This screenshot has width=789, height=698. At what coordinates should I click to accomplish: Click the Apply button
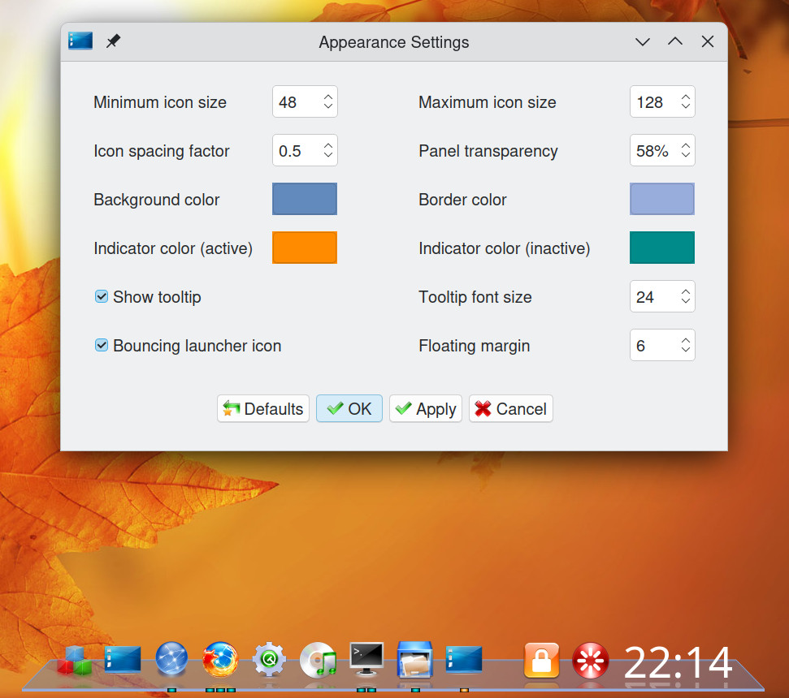(x=426, y=408)
